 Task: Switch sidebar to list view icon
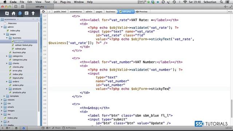click(x=16, y=128)
